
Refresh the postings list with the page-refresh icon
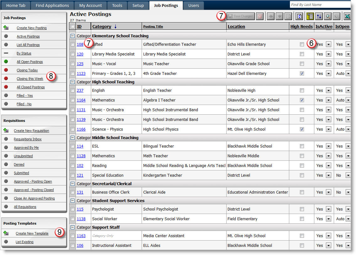pyautogui.click(x=300, y=16)
